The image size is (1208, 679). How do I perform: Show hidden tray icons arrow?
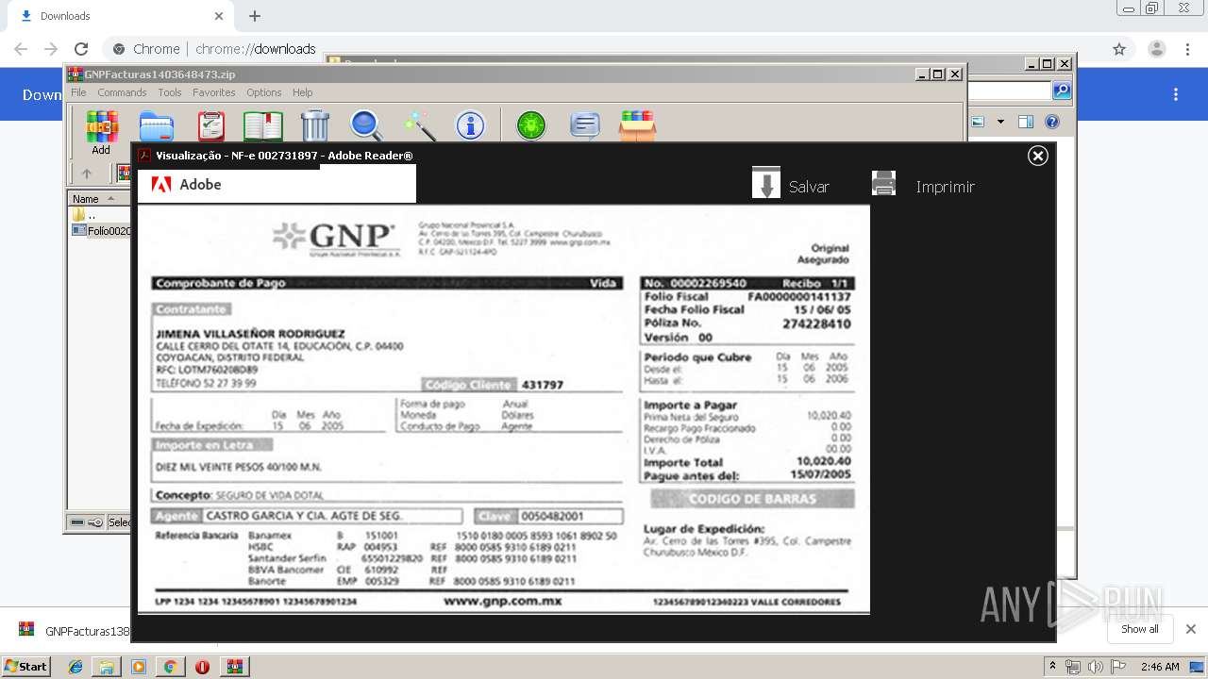tap(1052, 667)
